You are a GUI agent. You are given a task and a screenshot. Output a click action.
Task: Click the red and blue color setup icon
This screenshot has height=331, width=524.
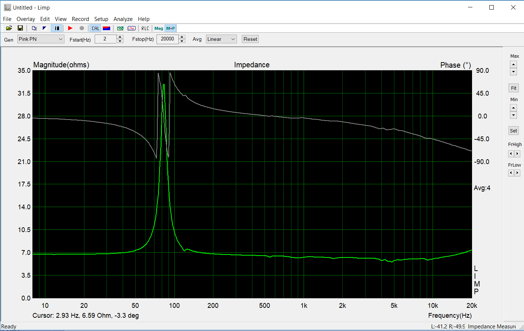[x=106, y=28]
